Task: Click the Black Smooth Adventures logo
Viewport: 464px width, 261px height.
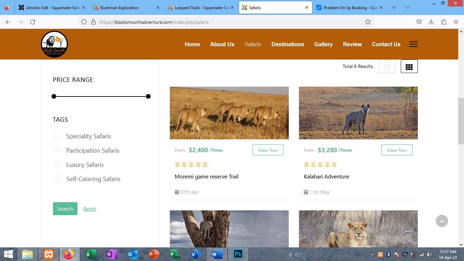Action: (x=54, y=44)
